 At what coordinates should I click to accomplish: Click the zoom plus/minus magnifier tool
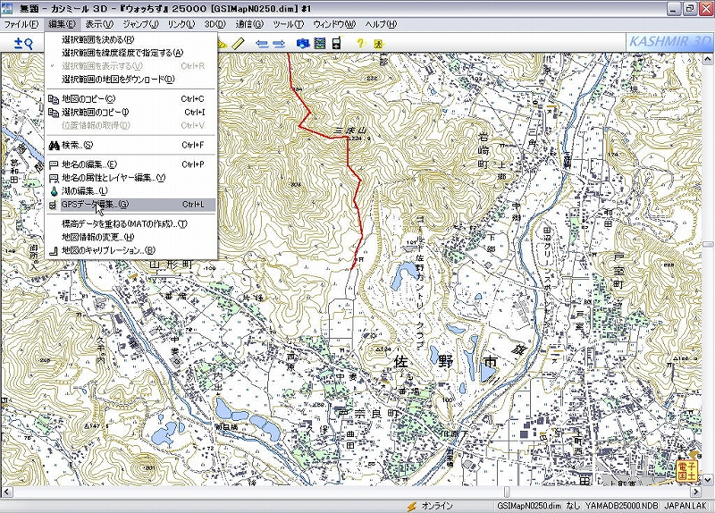click(x=23, y=44)
